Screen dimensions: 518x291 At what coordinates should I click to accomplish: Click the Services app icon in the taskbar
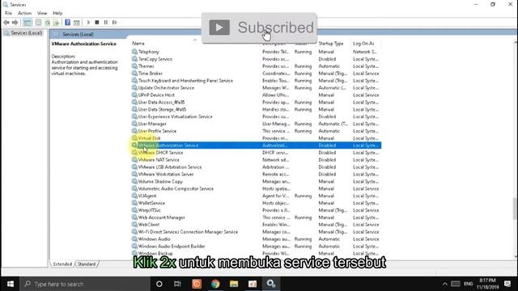pyautogui.click(x=271, y=284)
